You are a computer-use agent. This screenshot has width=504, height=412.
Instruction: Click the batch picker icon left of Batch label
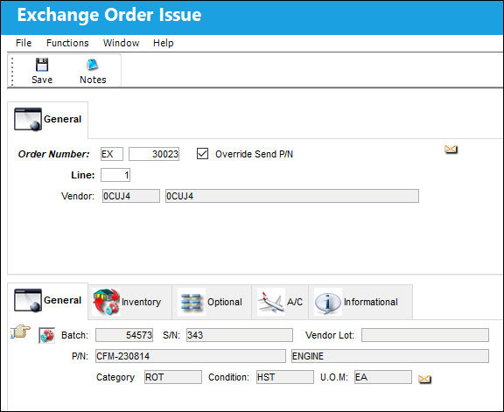click(x=47, y=336)
